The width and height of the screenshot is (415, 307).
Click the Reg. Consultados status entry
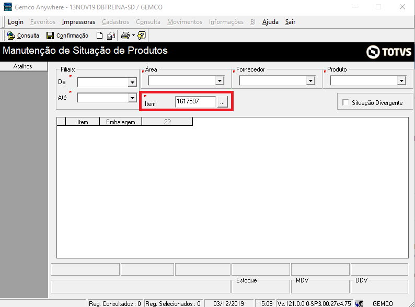click(x=114, y=303)
